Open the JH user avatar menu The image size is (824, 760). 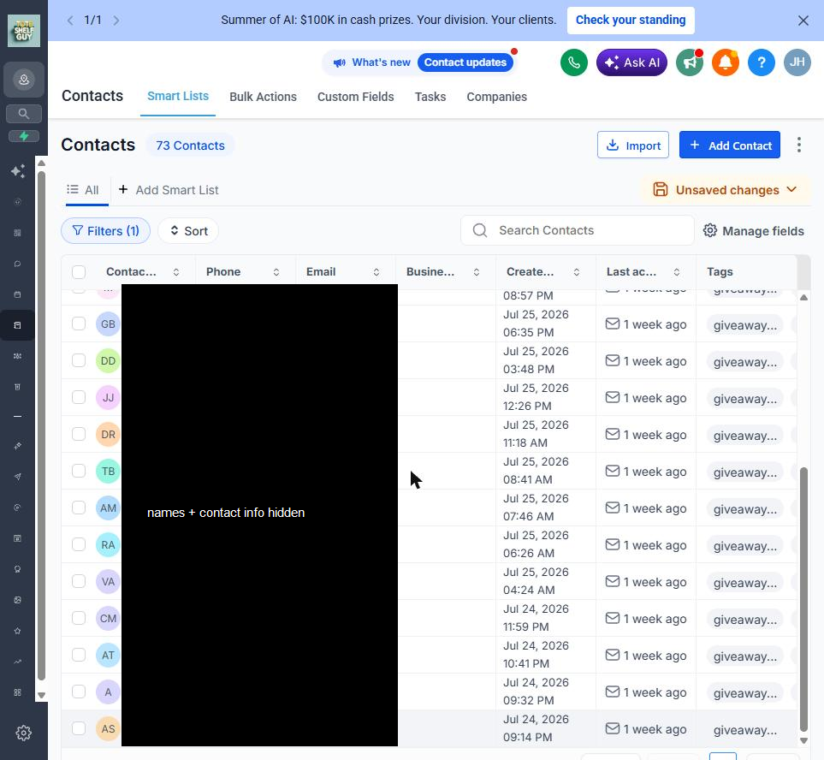click(x=797, y=62)
